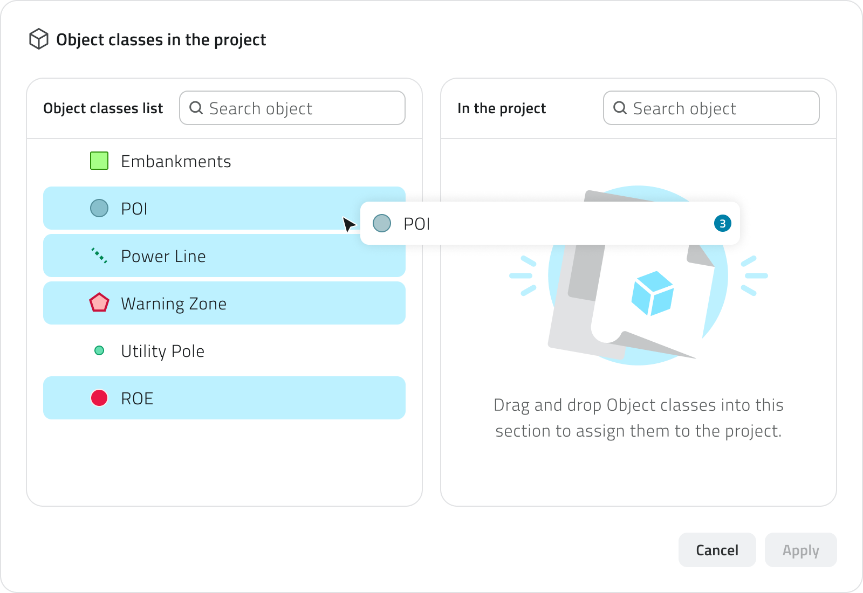Click the empty-state cube illustration
Viewport: 863px width, 593px height.
pos(652,294)
